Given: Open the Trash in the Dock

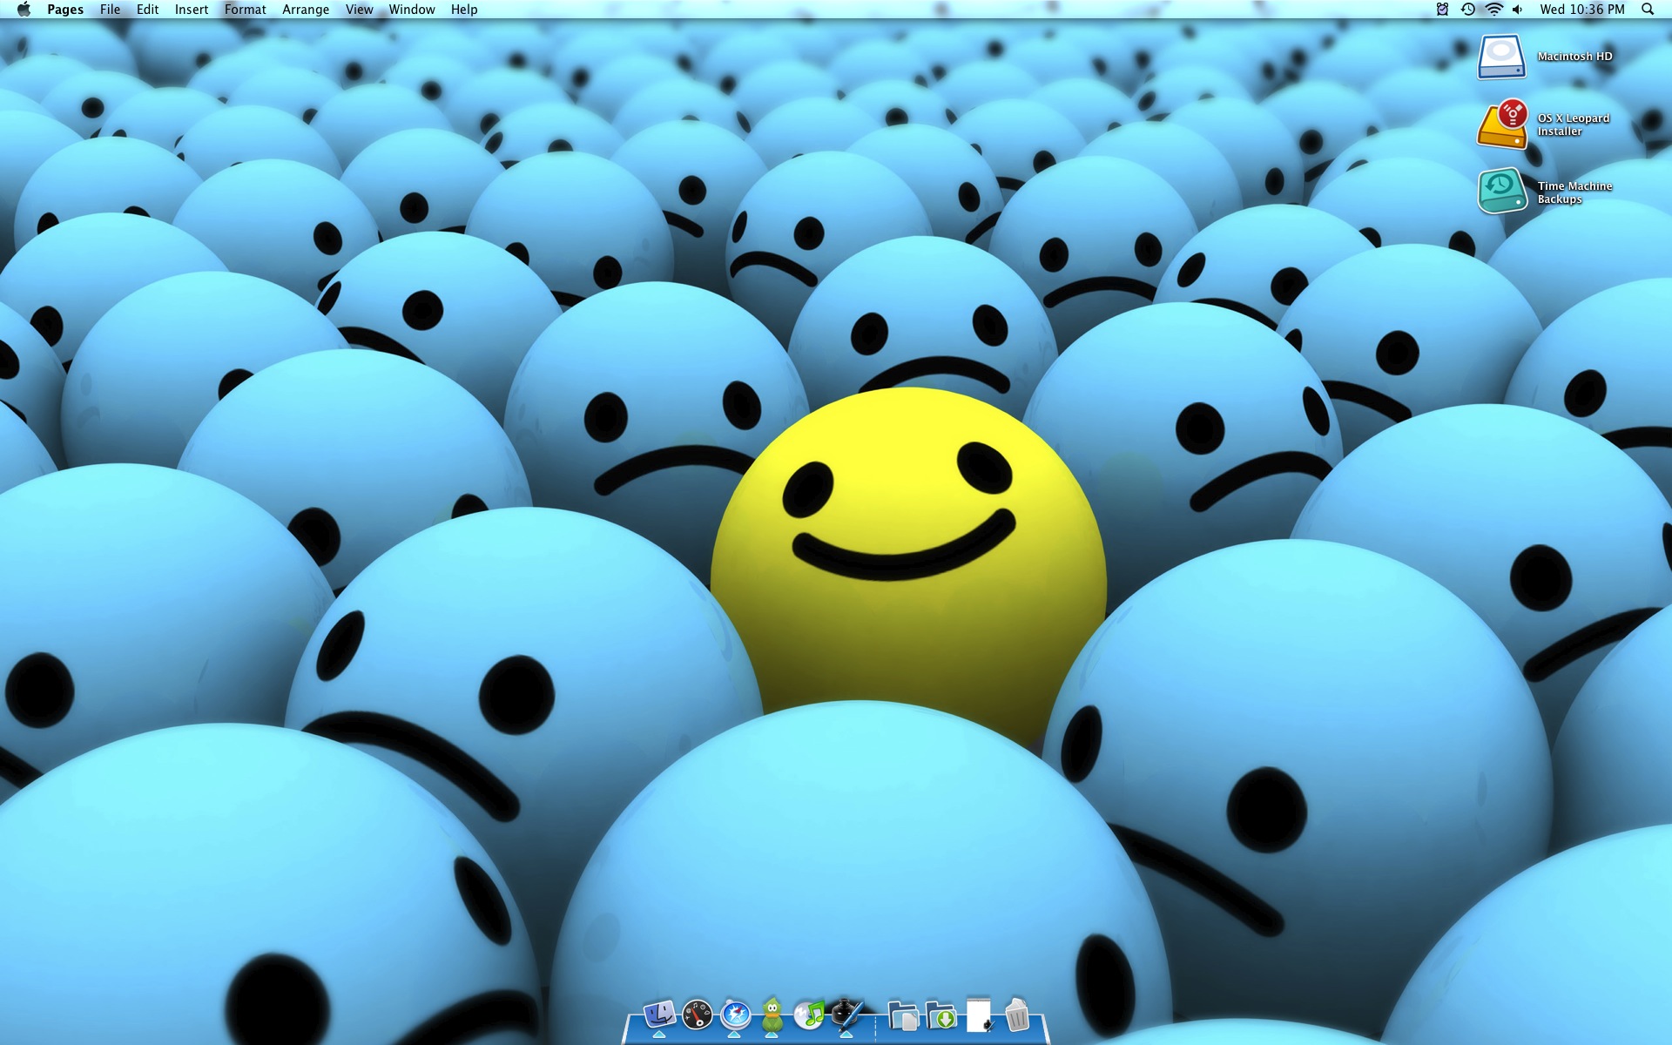Looking at the screenshot, I should pos(1017,1015).
